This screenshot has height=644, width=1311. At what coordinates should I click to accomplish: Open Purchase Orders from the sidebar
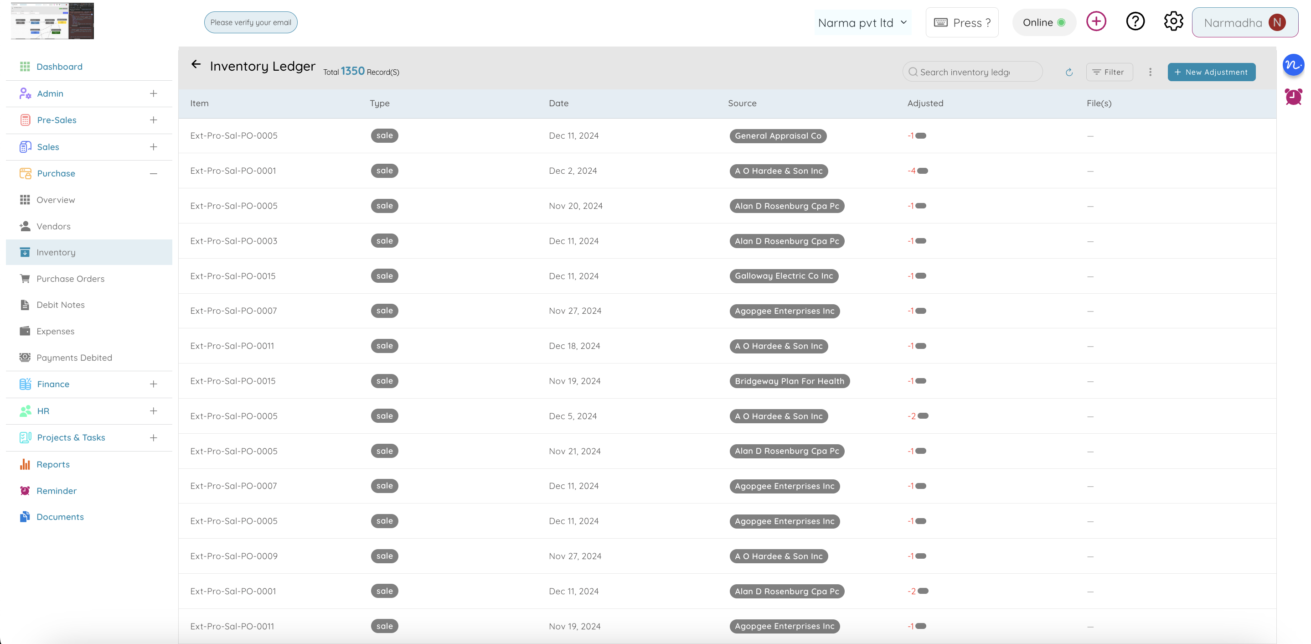point(69,279)
